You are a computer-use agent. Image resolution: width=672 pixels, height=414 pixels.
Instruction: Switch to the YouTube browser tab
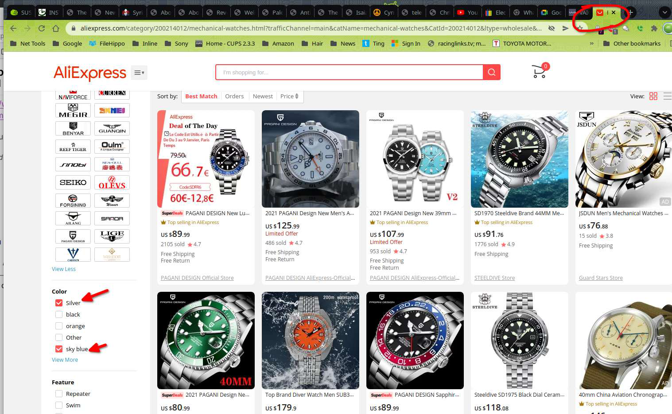click(x=467, y=12)
